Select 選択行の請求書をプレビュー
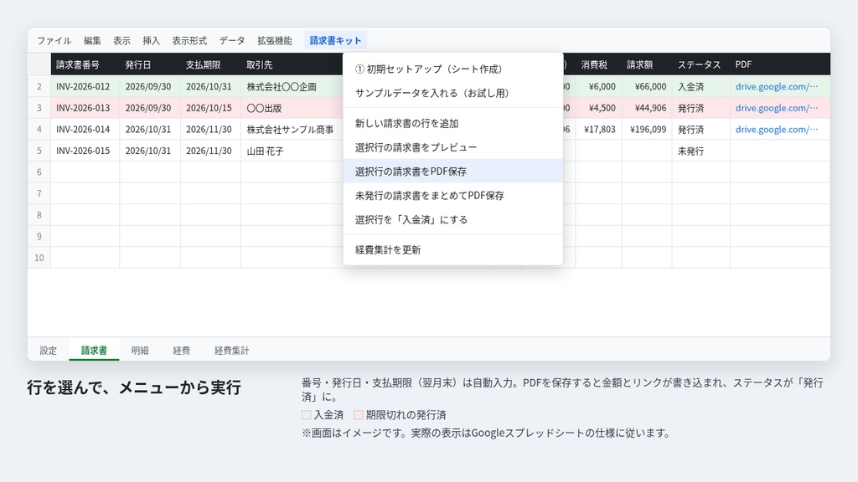Image resolution: width=858 pixels, height=482 pixels. [453, 147]
